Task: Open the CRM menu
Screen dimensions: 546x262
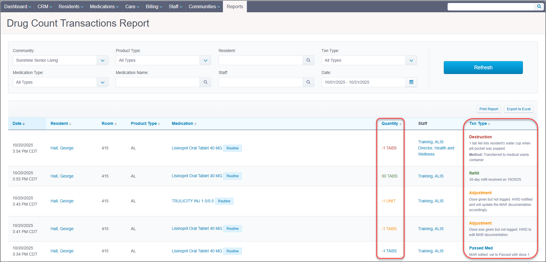Action: [x=45, y=6]
